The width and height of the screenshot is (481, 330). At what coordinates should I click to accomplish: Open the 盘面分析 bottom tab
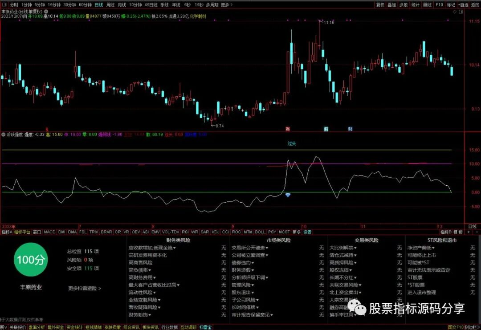point(37,327)
